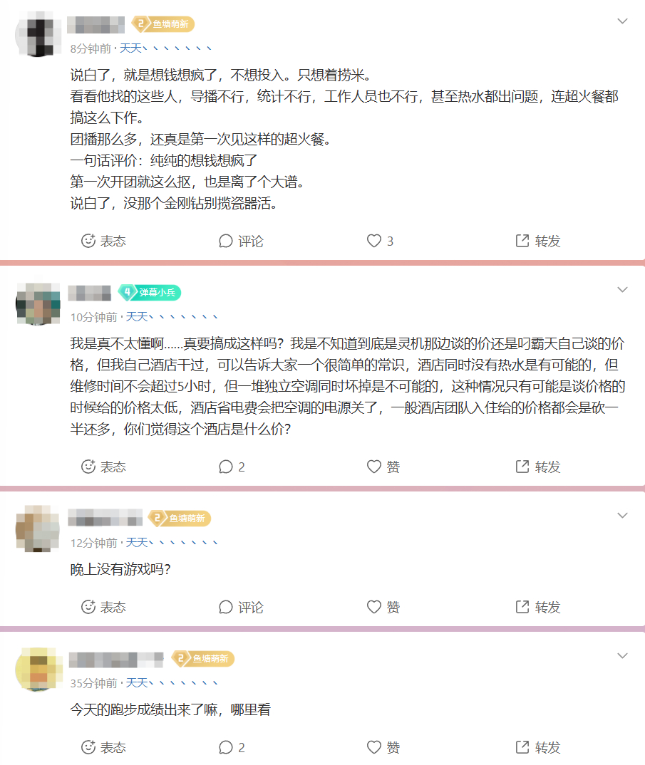Like the 晚上没有游戏吗 post
Viewport: 645px width, 765px height.
(383, 607)
